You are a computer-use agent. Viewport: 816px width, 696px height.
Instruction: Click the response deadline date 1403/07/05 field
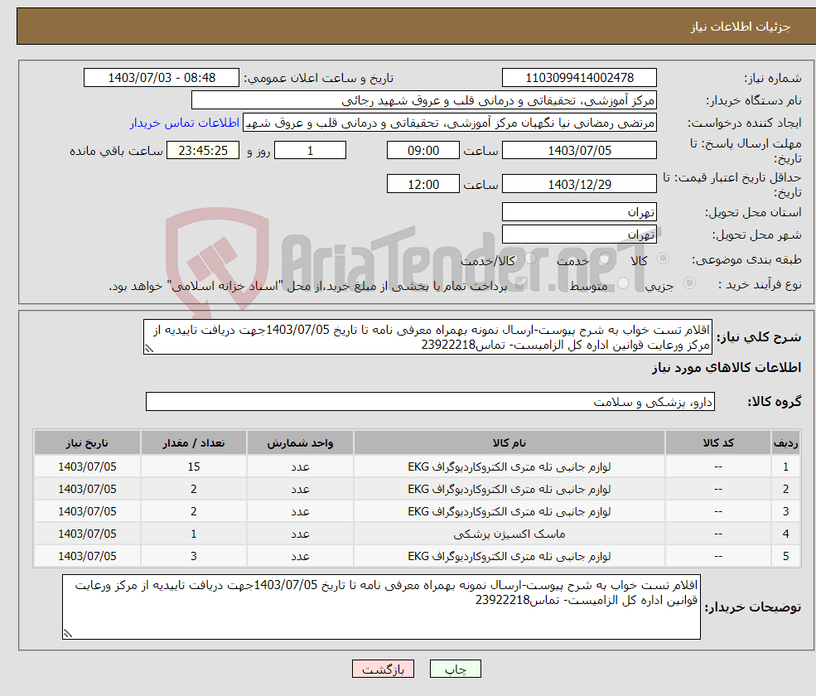point(579,151)
